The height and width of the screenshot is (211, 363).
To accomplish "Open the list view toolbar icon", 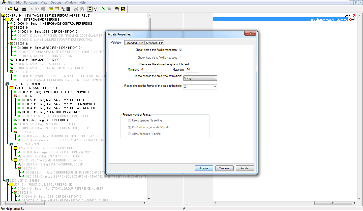I will [x=68, y=9].
